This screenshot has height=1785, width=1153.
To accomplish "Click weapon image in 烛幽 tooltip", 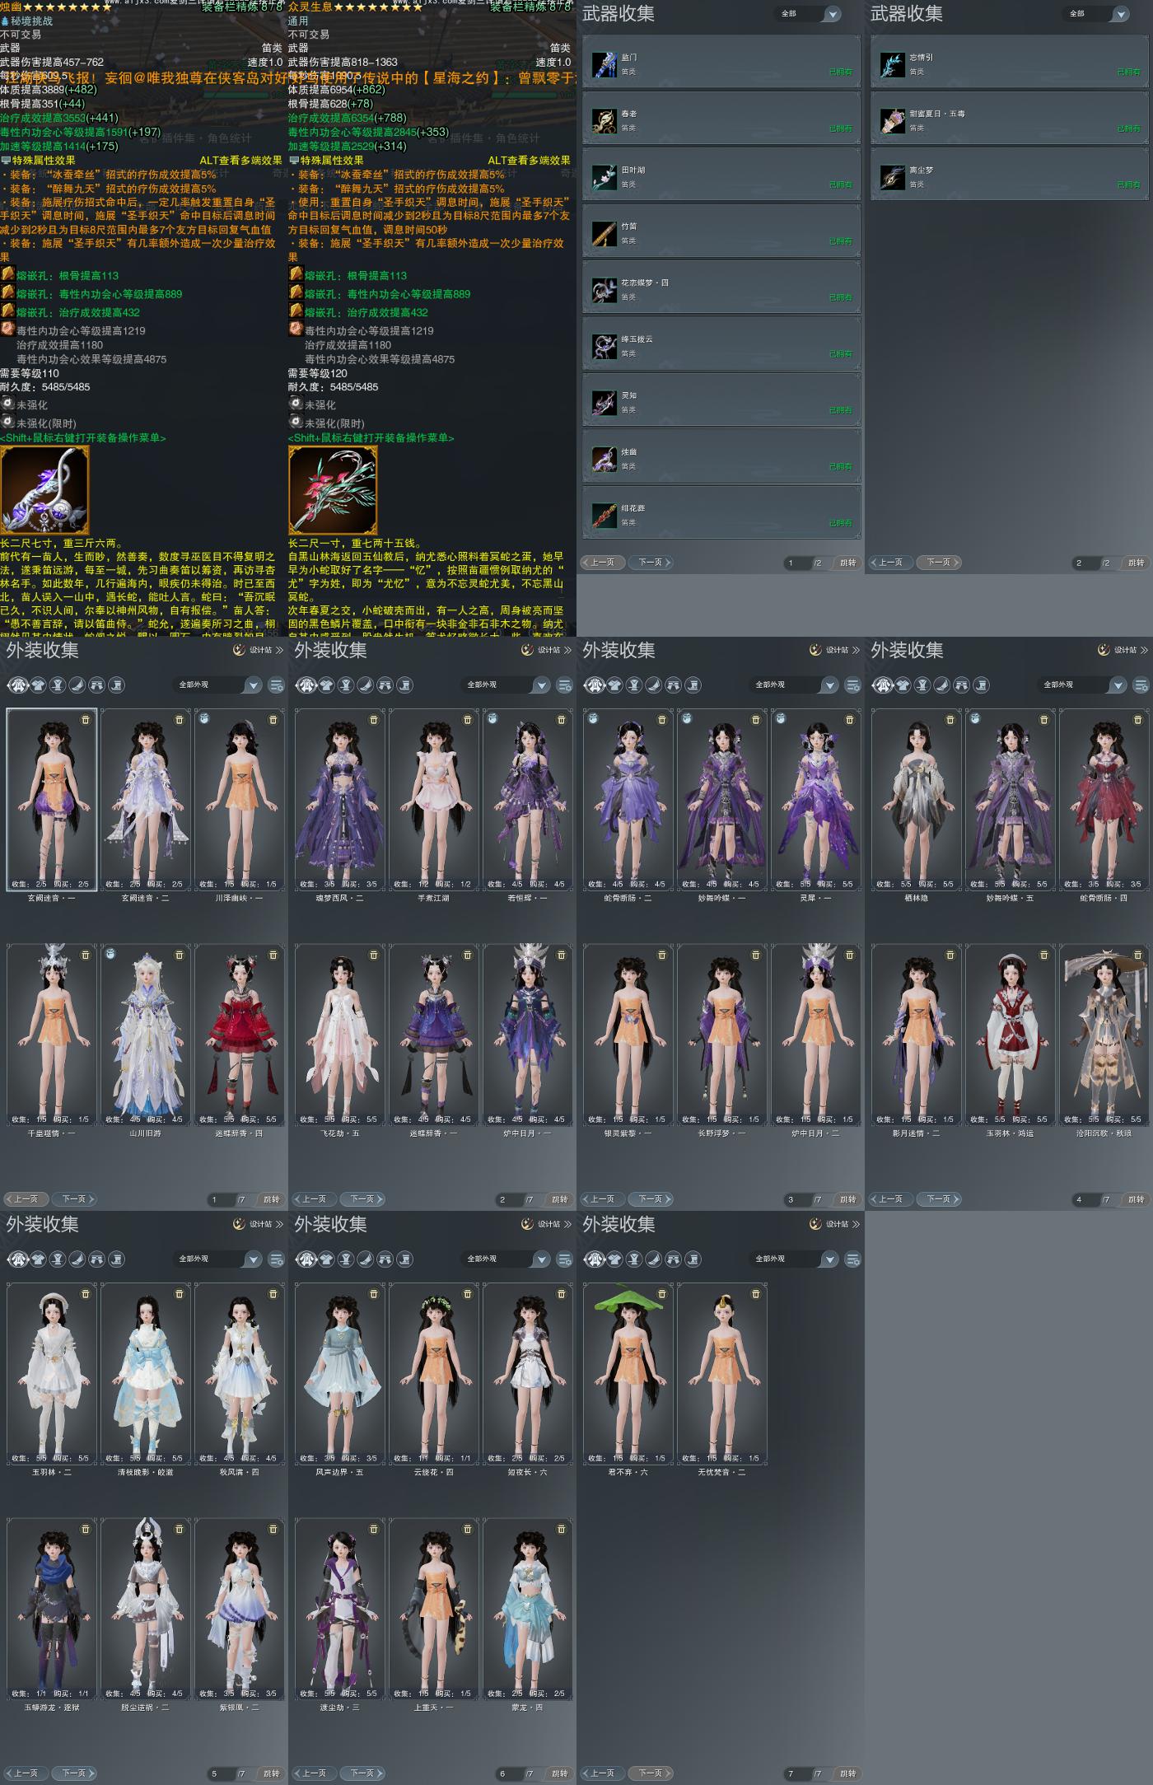I will (x=44, y=491).
